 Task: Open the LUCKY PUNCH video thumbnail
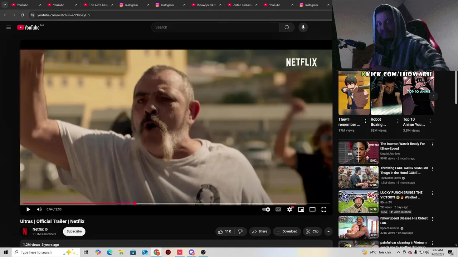pos(358,201)
